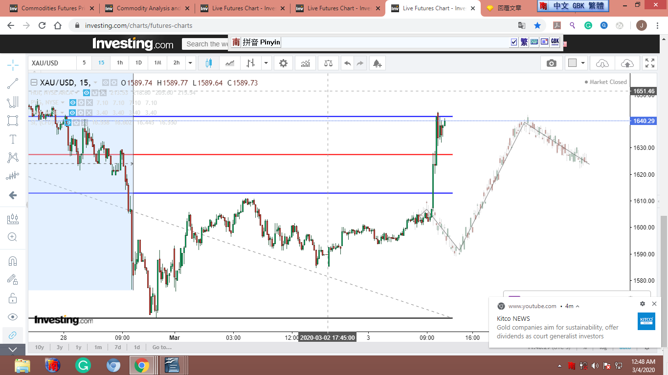The height and width of the screenshot is (375, 668).
Task: Select the 1h timeframe
Action: [x=120, y=63]
